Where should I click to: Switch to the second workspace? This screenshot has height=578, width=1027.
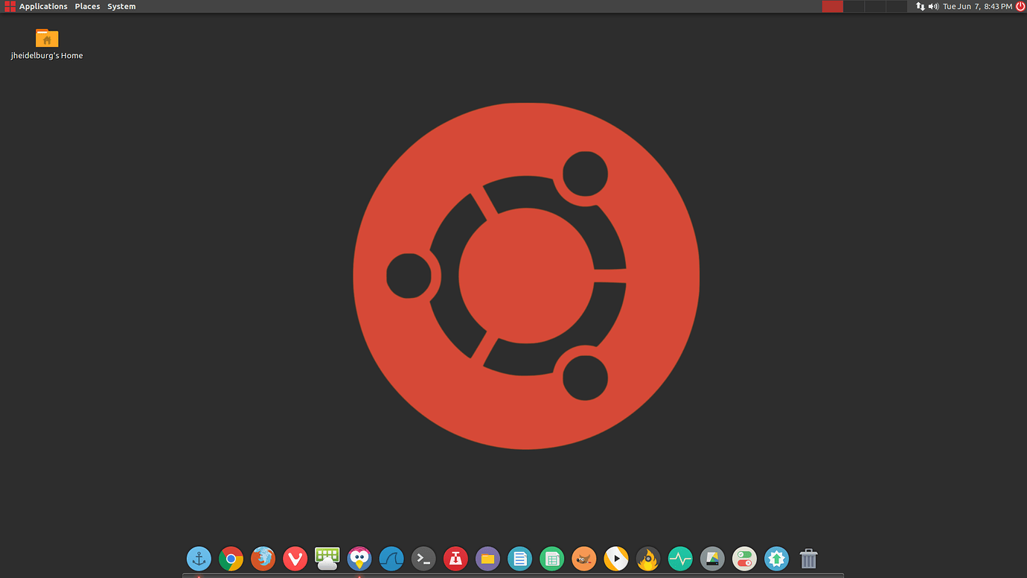coord(854,6)
